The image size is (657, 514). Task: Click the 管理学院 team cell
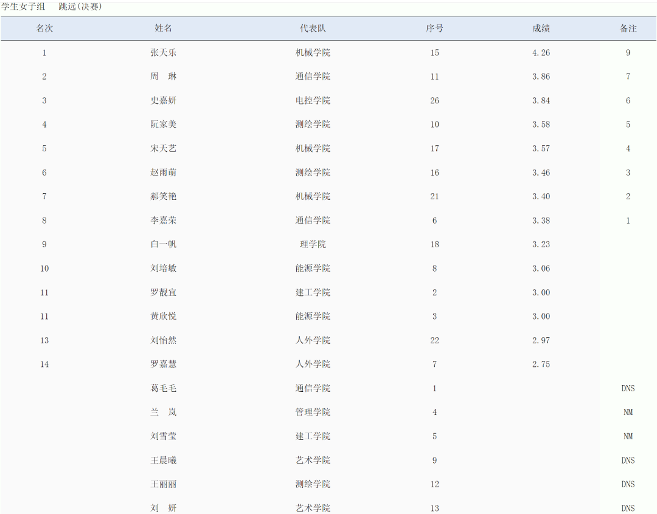[313, 413]
